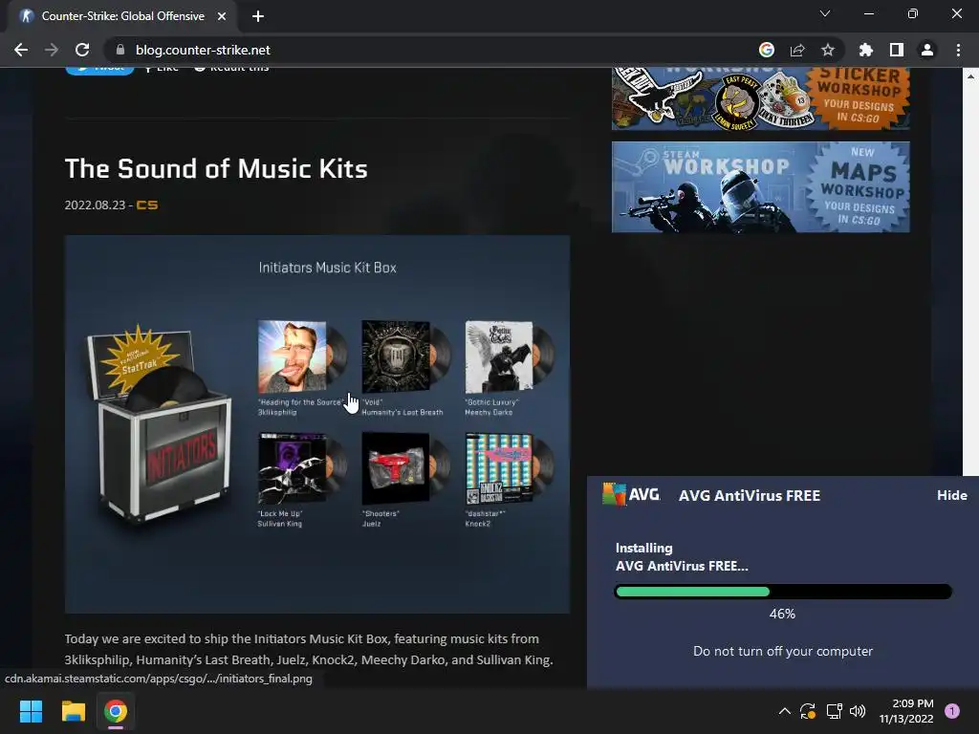Click the 'Lock Me Up' music kit cover
This screenshot has height=734, width=979.
tap(293, 468)
